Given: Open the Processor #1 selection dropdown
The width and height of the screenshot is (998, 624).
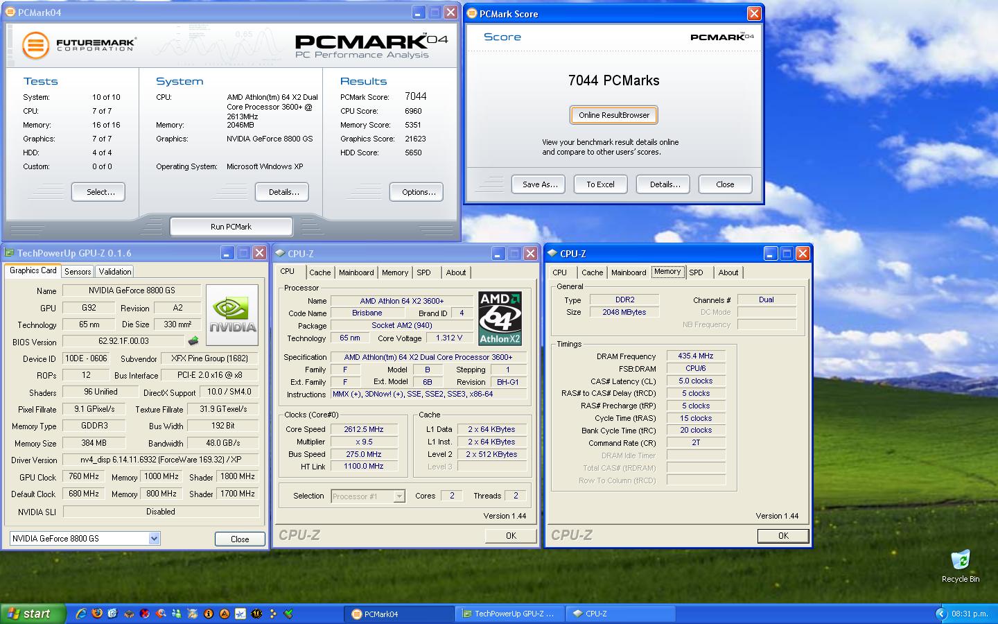Looking at the screenshot, I should (x=399, y=496).
